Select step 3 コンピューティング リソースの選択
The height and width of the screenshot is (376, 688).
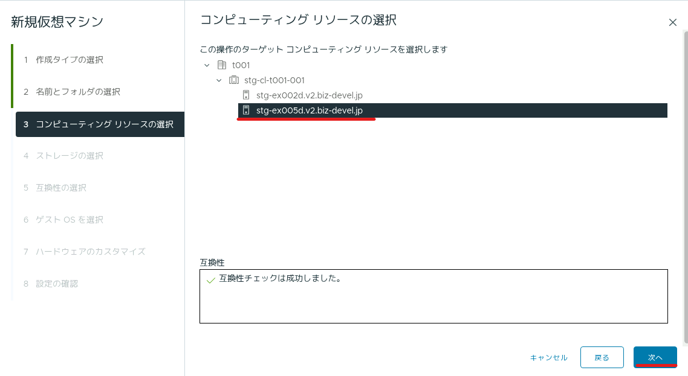pos(100,124)
